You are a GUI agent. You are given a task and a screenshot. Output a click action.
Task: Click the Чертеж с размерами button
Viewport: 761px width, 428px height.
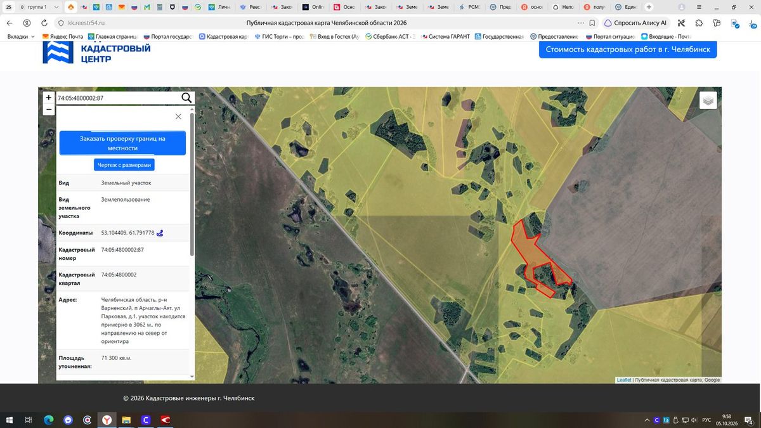124,165
